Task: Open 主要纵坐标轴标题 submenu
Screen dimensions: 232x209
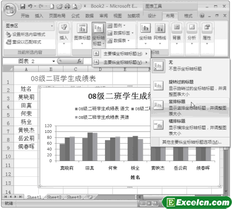Action: (x=121, y=62)
